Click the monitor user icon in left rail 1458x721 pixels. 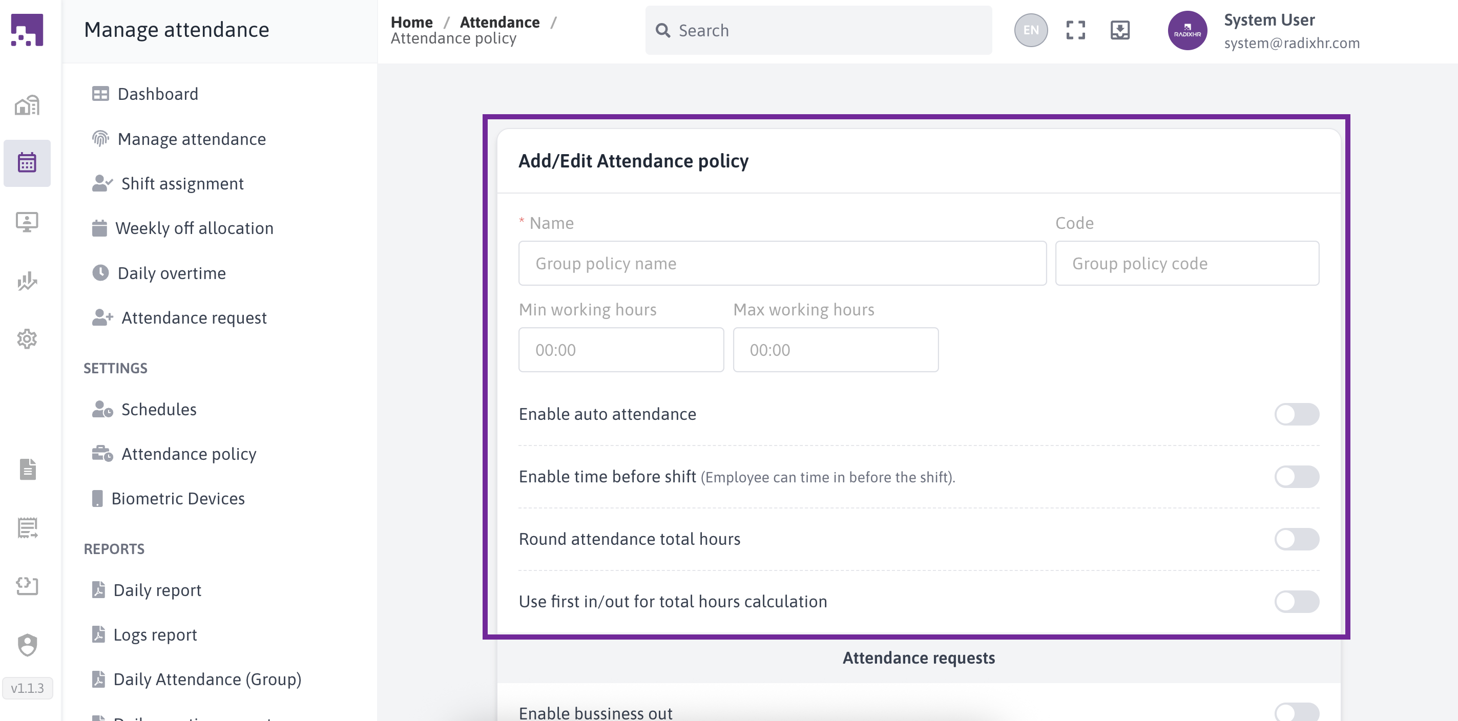pos(27,222)
